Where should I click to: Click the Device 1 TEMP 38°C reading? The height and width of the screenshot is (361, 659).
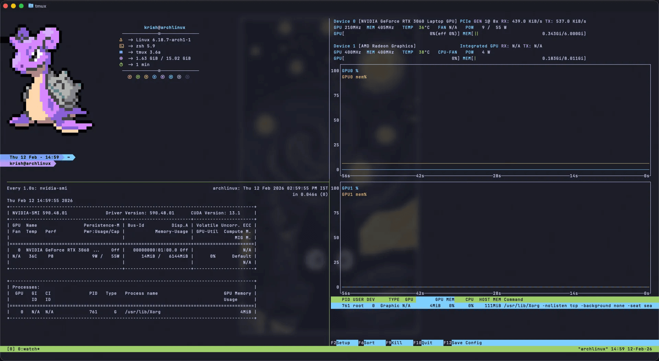(416, 52)
